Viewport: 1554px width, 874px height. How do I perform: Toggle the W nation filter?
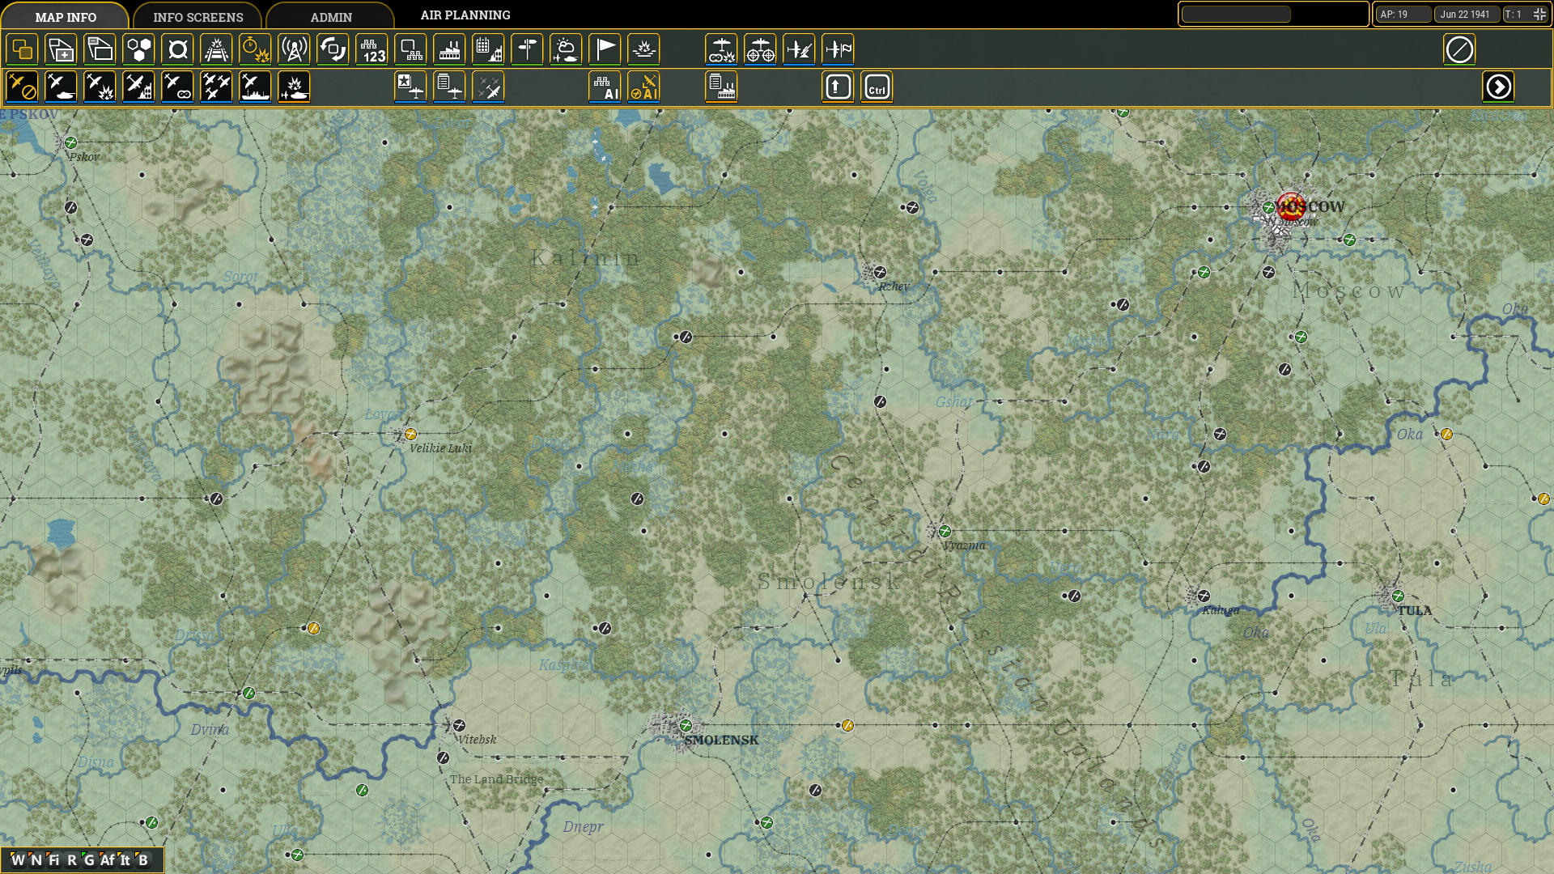coord(18,860)
